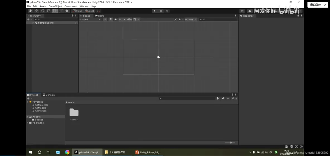
Task: Click the Play button
Action: click(155, 11)
